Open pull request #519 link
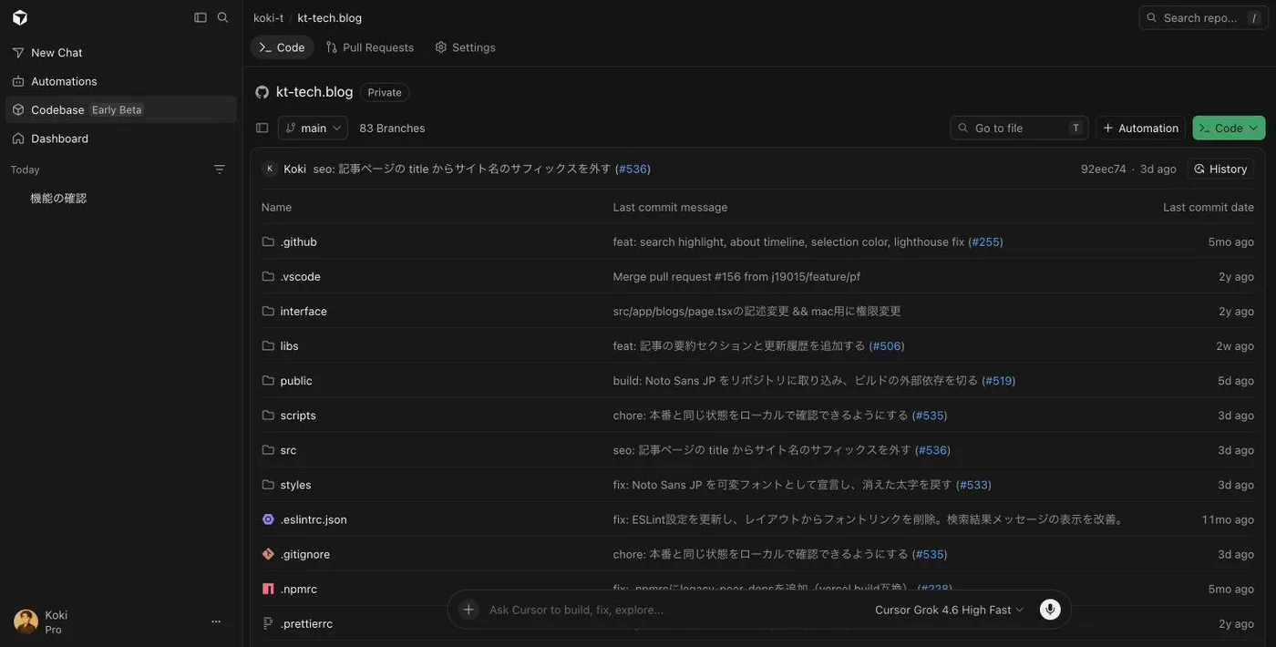This screenshot has width=1276, height=647. pos(999,380)
